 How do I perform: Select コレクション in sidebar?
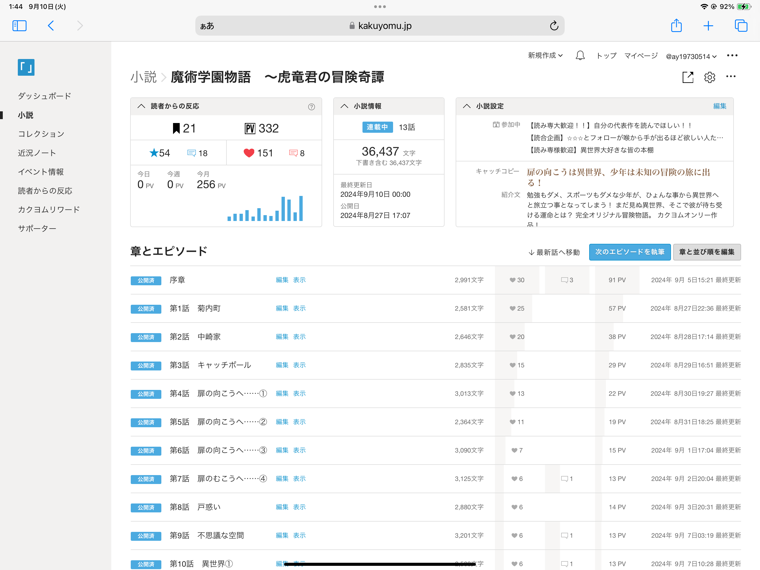tap(41, 134)
